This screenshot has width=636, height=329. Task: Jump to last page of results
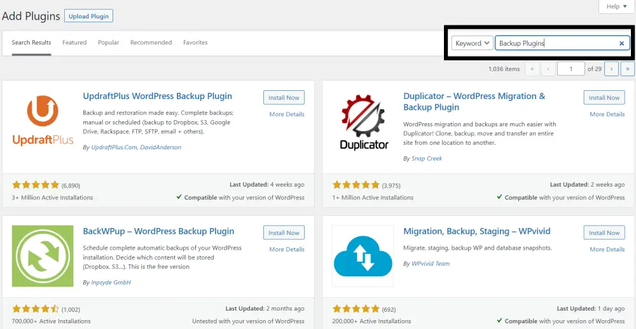(628, 69)
